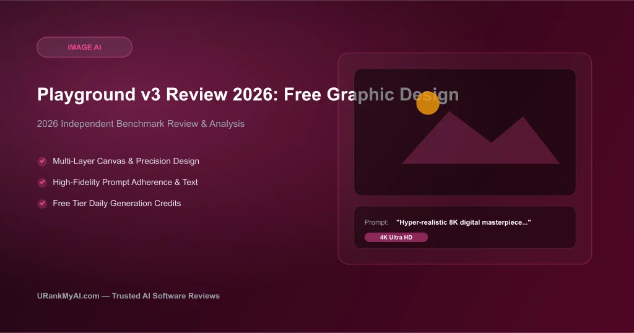
Task: Click the Hyper-realistic 8K digital masterpiece prompt text
Action: [463, 222]
